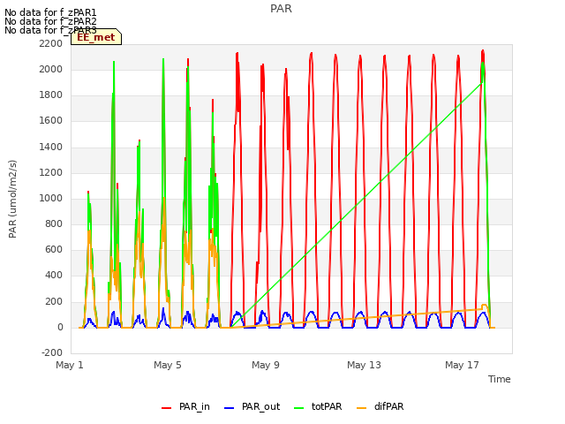Click the May 13 x-axis label
Image resolution: width=565 pixels, height=424 pixels.
click(x=364, y=365)
